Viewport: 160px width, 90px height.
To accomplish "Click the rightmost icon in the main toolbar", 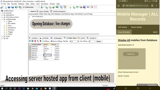I will point(95,7).
